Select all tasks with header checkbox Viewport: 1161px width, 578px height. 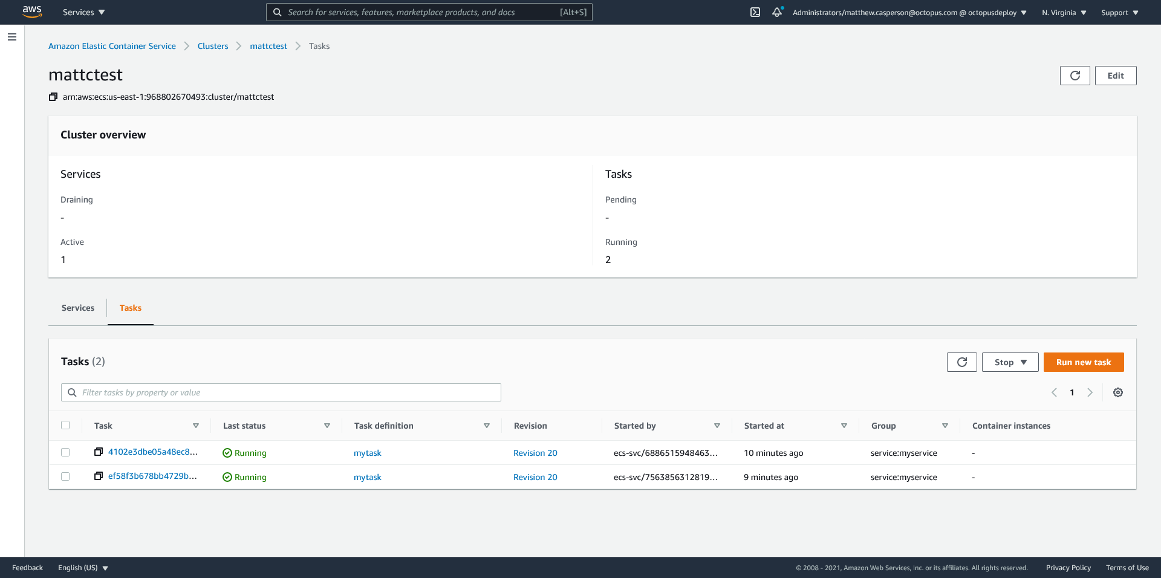(x=65, y=425)
